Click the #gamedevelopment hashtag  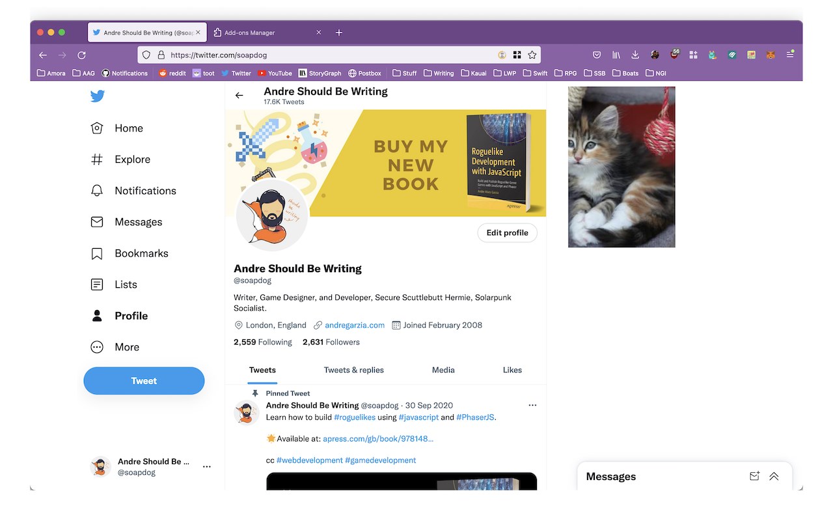[381, 460]
